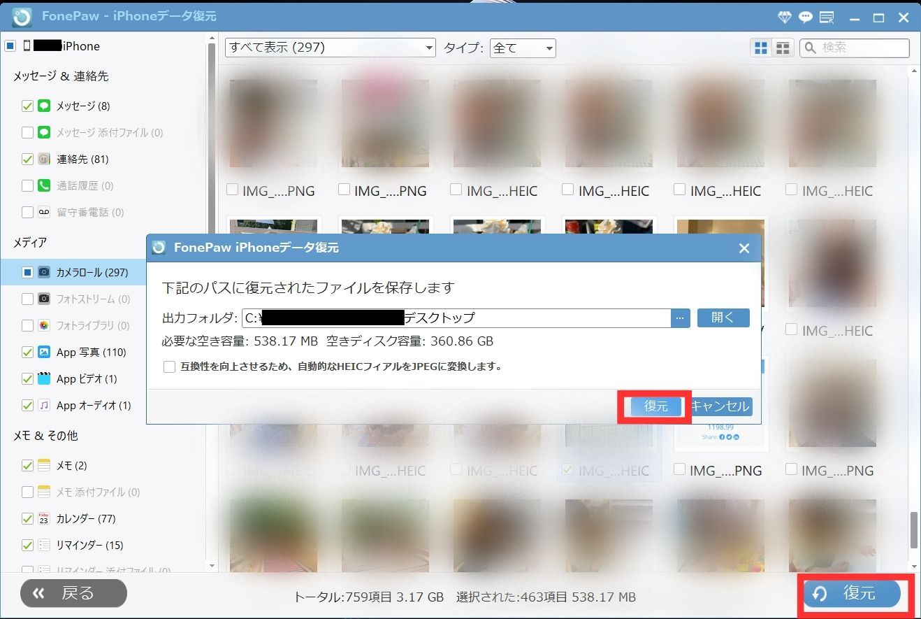Click the 戻る back button
This screenshot has width=921, height=619.
(x=73, y=593)
